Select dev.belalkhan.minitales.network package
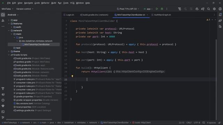The image size is (223, 125). [x=36, y=41]
